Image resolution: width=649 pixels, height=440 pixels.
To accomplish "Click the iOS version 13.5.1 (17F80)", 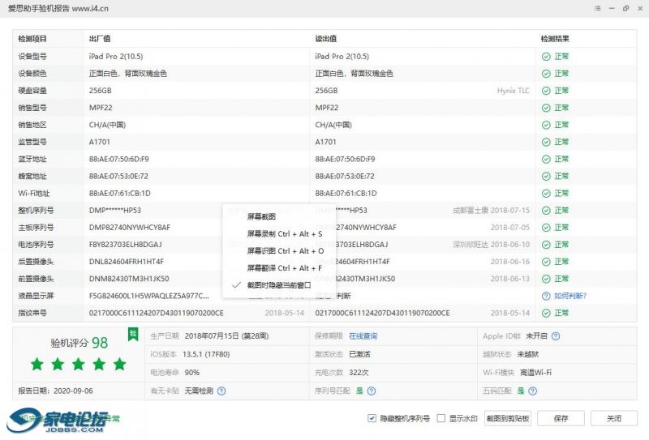I will [x=206, y=354].
